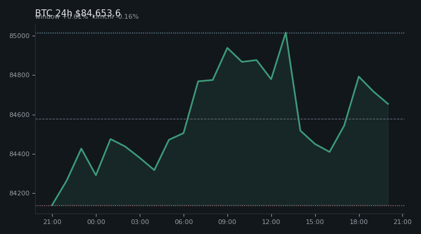Click the '00:00' time axis label

pyautogui.click(x=96, y=222)
